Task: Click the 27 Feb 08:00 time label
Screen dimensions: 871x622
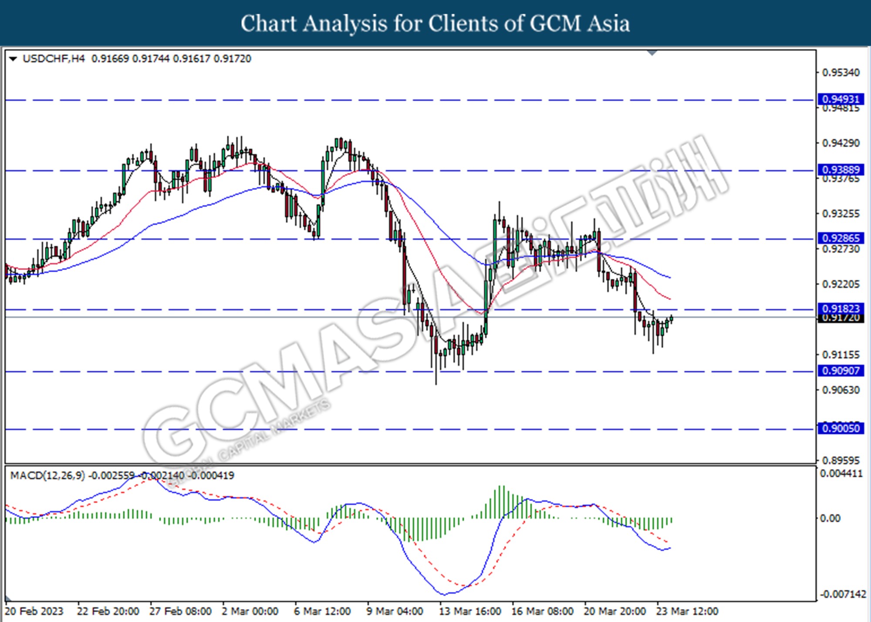Action: [x=180, y=612]
